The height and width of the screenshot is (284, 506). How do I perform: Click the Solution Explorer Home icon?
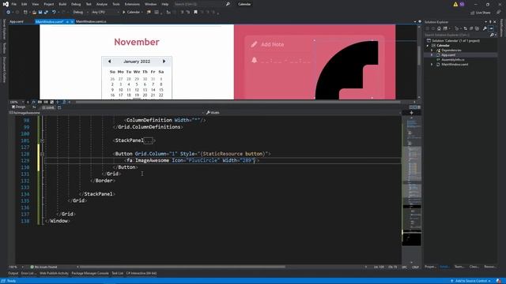439,28
